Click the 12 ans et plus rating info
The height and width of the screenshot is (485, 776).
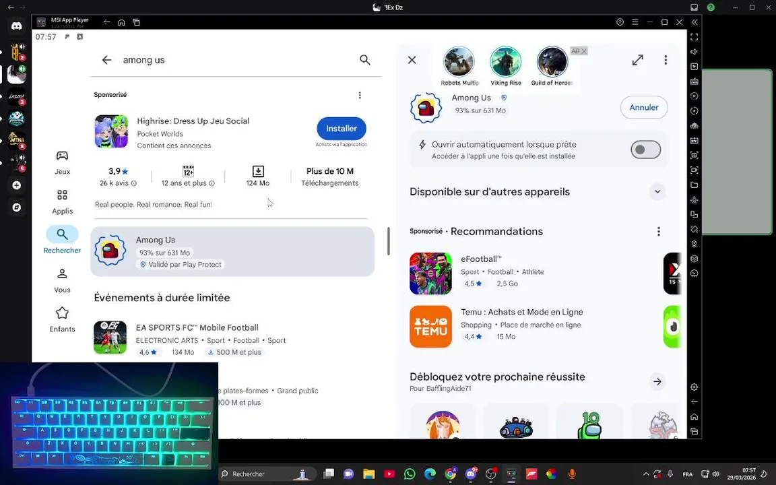point(188,183)
